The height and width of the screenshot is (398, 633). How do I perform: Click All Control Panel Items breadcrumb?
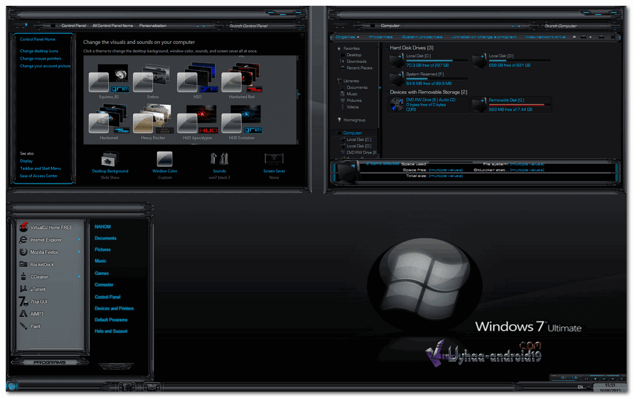[x=112, y=25]
